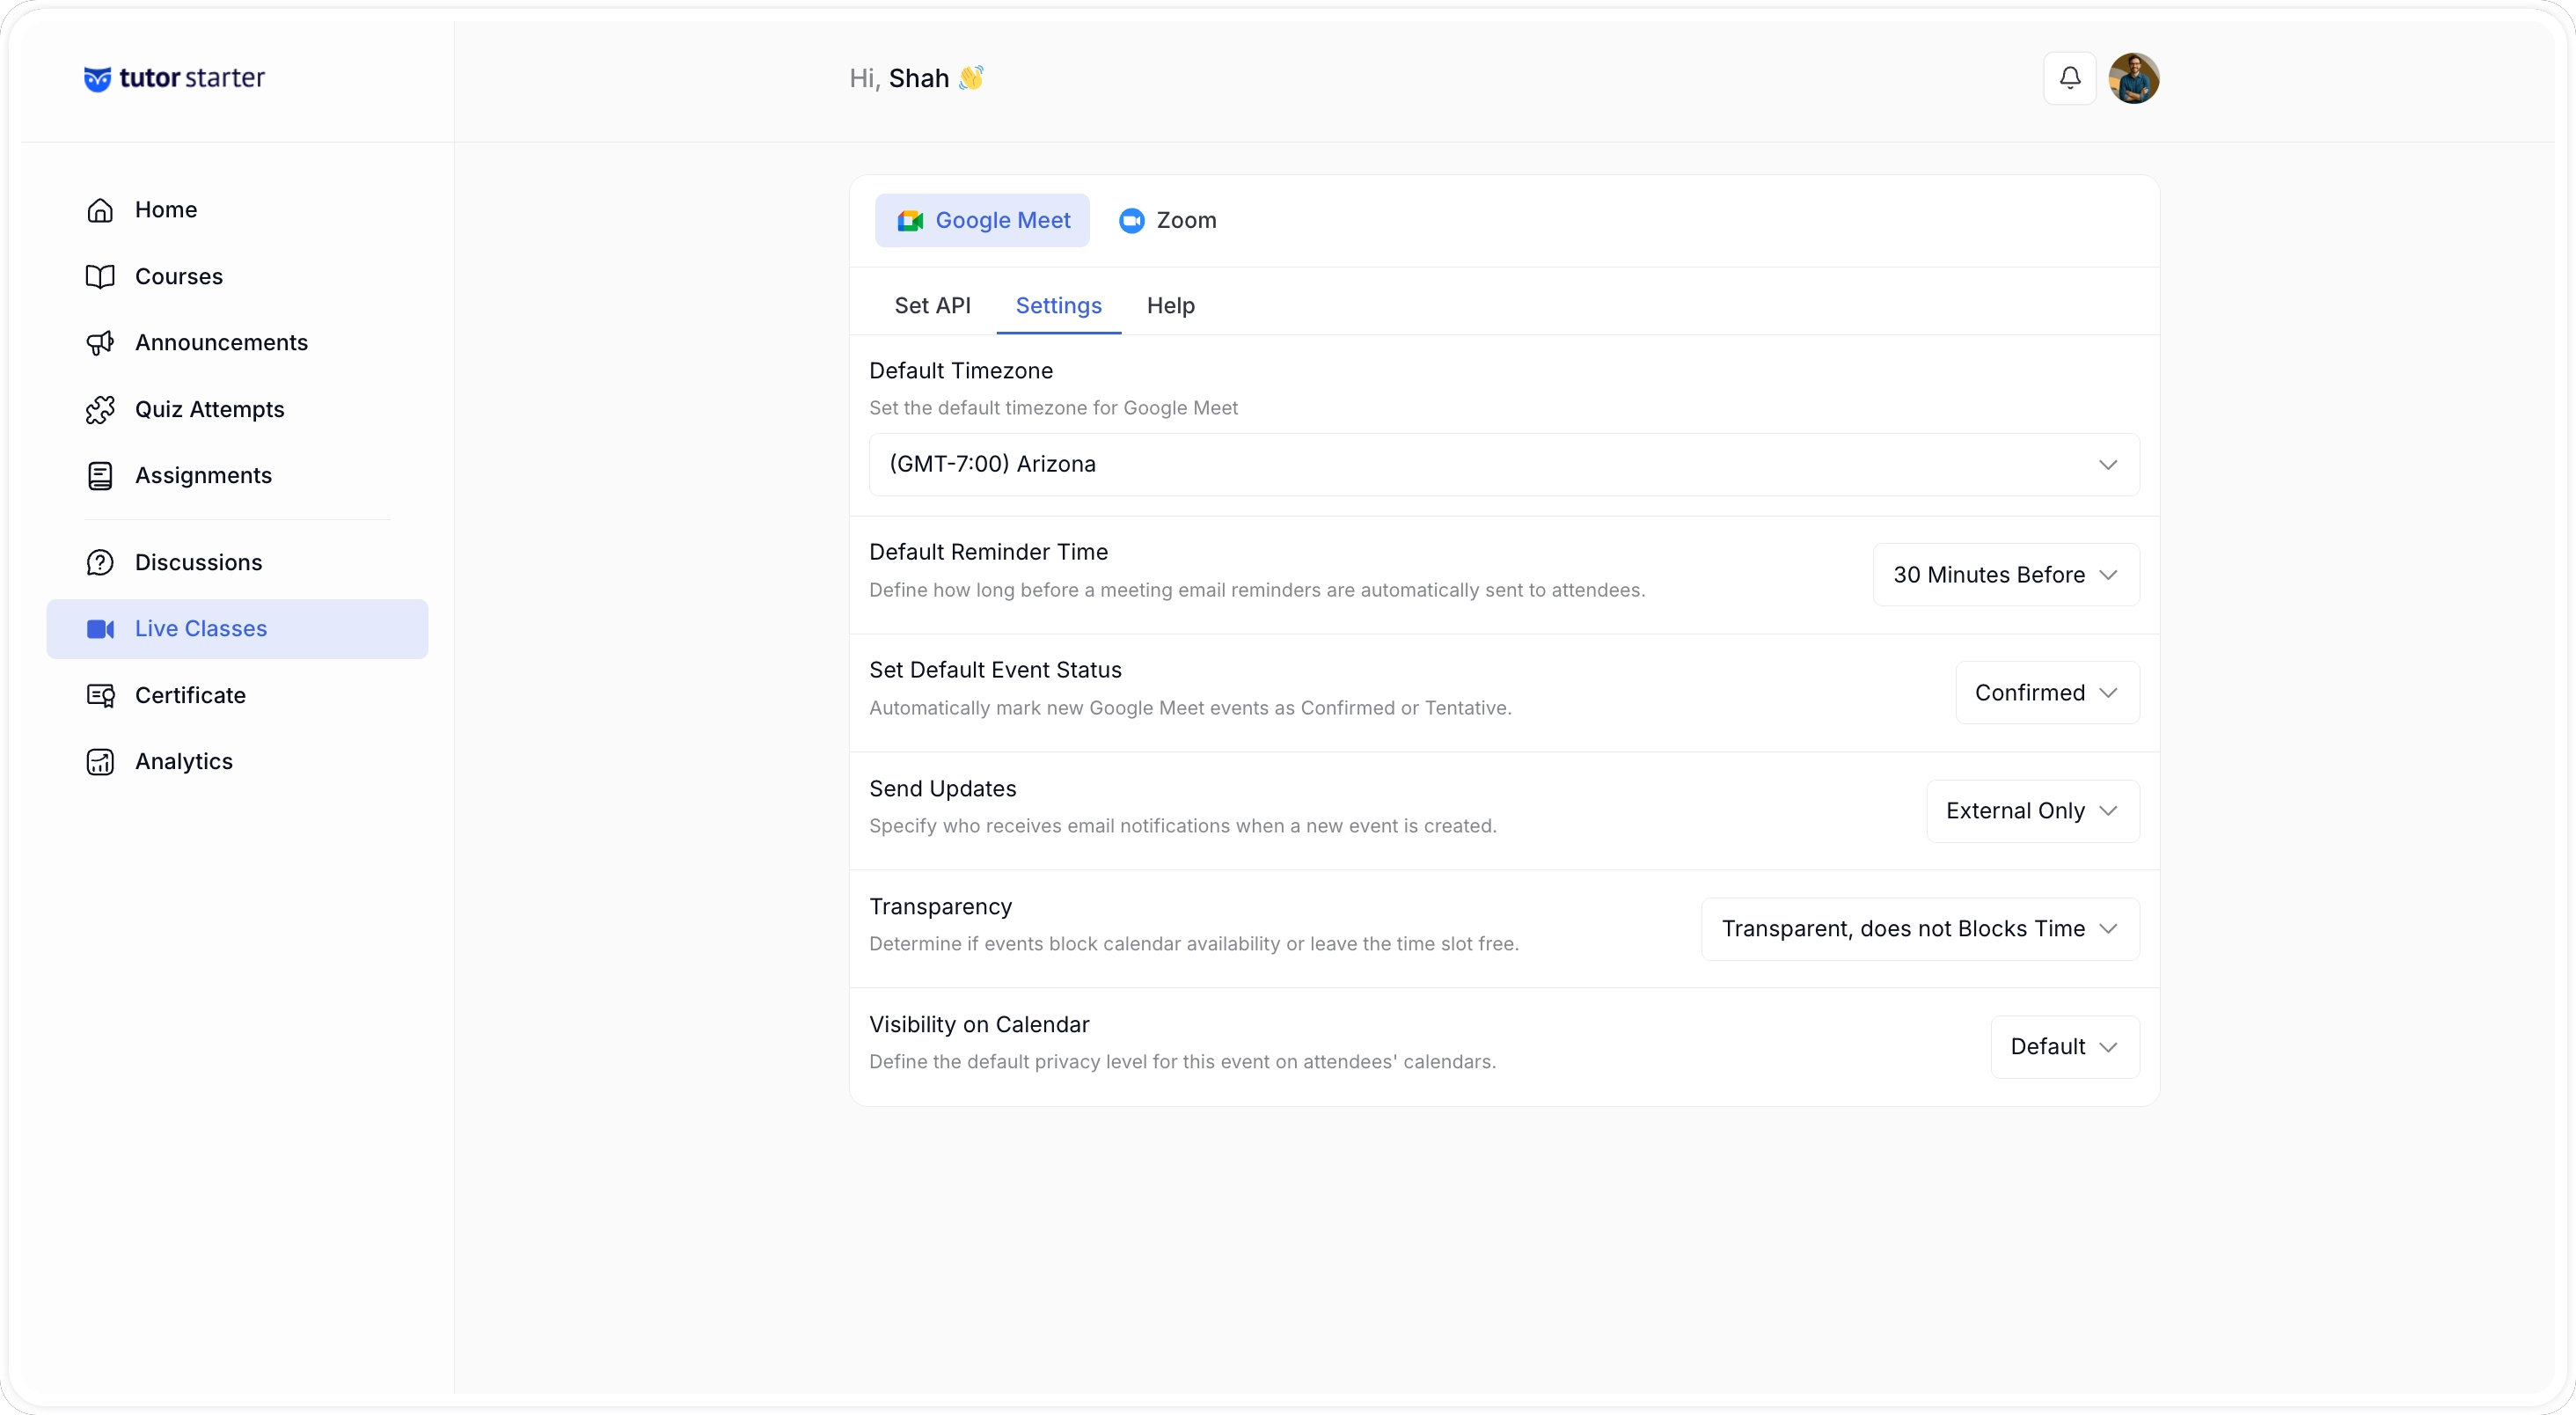This screenshot has width=2576, height=1415.
Task: Click the waving hand emoji
Action: pos(971,78)
